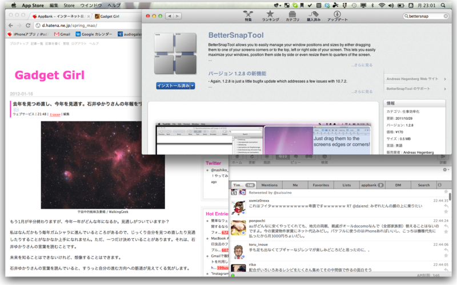Image resolution: width=457 pixels, height=285 pixels.
Task: Favorite the retweeted-by-suisuino tweet star
Action: 446,192
